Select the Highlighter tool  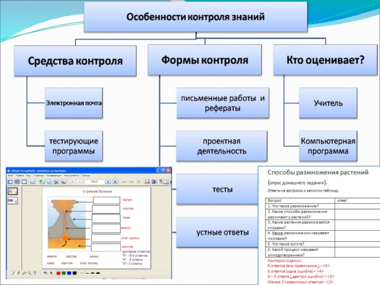[19, 273]
